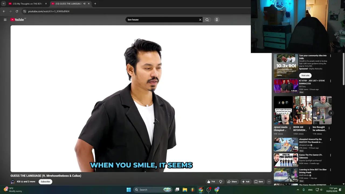Open KT #759 Joe List video thumbnail
345x194 pixels.
pyautogui.click(x=286, y=86)
